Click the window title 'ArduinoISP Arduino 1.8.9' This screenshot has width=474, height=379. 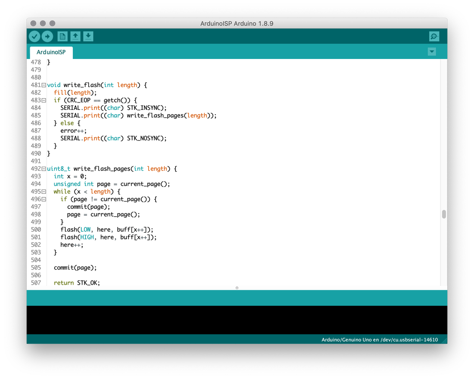(x=237, y=24)
